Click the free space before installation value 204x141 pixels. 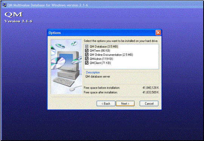click(x=151, y=88)
